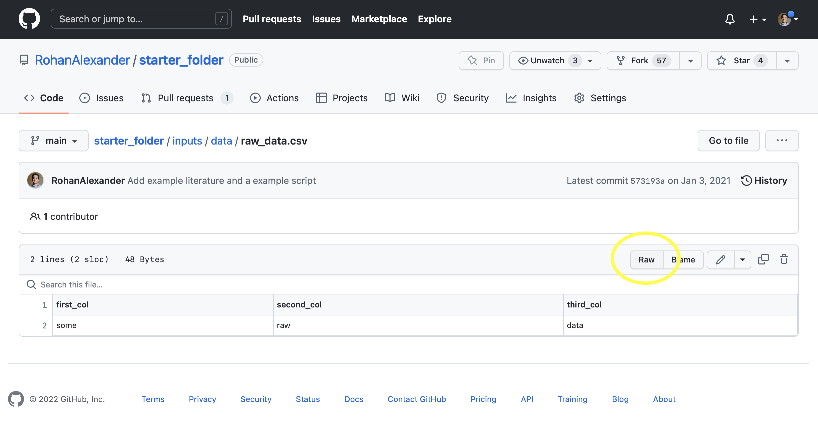Viewport: 818px width, 421px height.
Task: Open the Fork dropdown arrow
Action: [x=690, y=61]
